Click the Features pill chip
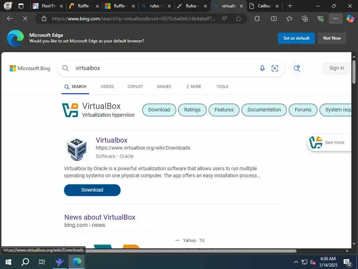 click(x=224, y=110)
